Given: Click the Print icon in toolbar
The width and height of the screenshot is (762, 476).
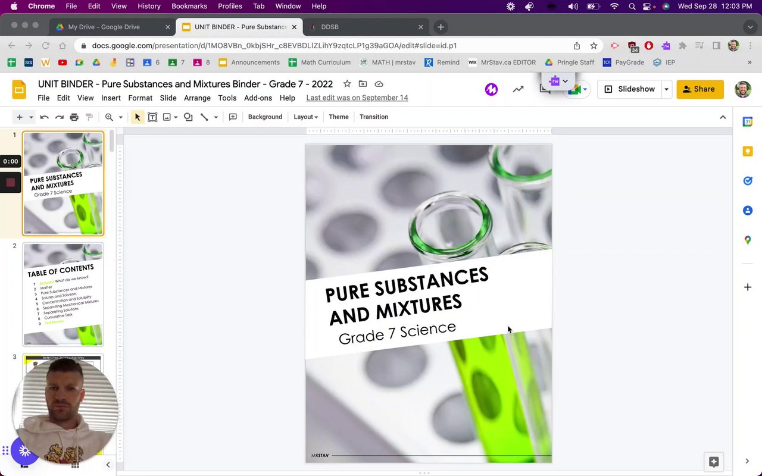Looking at the screenshot, I should coord(74,117).
